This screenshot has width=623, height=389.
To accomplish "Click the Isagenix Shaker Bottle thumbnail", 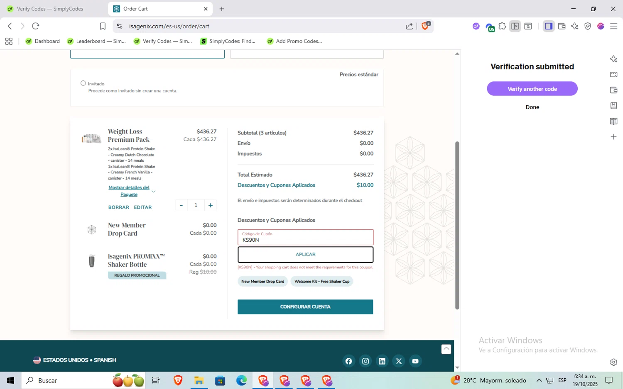I will pyautogui.click(x=92, y=261).
